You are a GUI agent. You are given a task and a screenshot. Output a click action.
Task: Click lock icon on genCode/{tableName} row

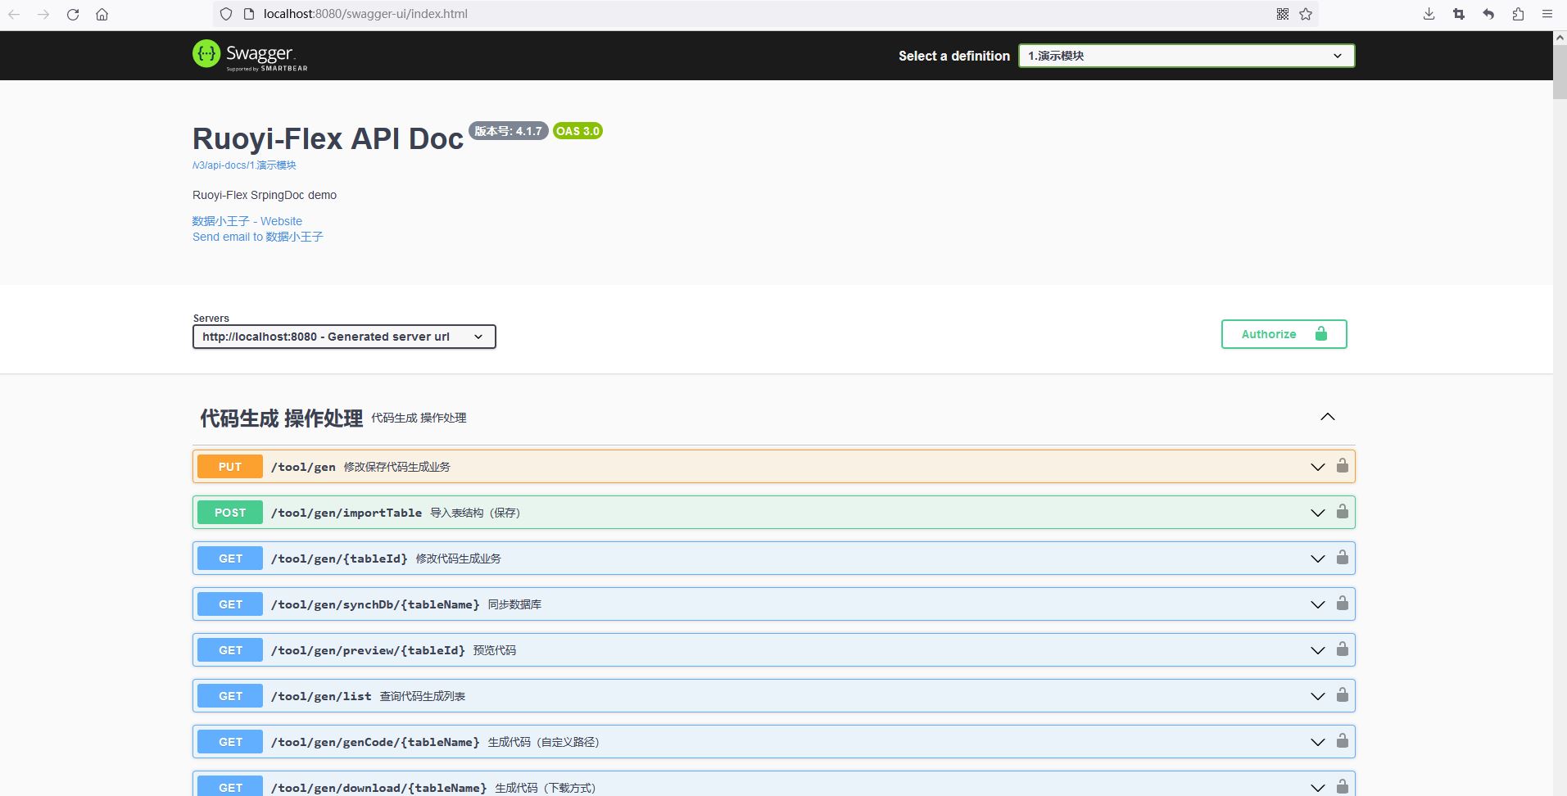point(1343,741)
